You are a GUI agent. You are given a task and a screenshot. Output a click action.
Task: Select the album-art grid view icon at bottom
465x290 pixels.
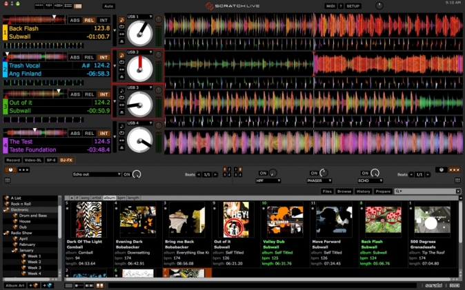(100, 286)
